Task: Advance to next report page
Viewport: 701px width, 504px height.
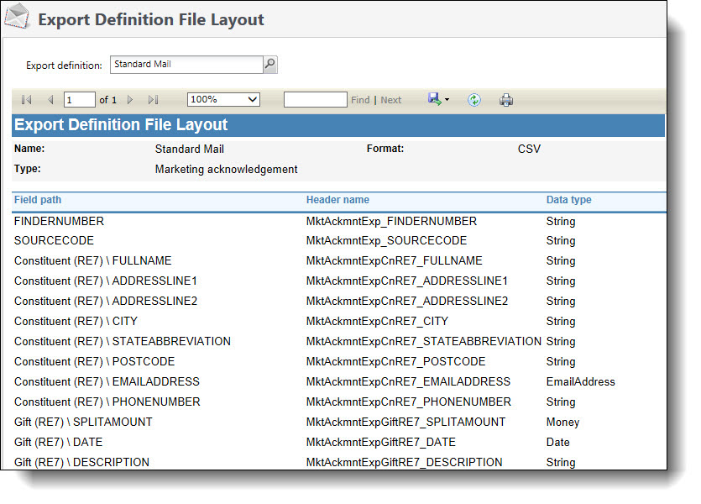Action: [x=130, y=100]
